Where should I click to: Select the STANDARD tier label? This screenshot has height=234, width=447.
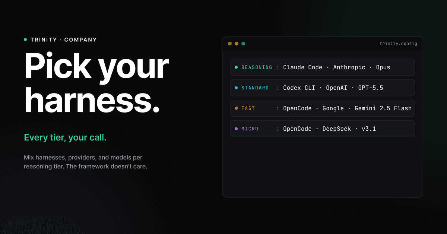(255, 88)
